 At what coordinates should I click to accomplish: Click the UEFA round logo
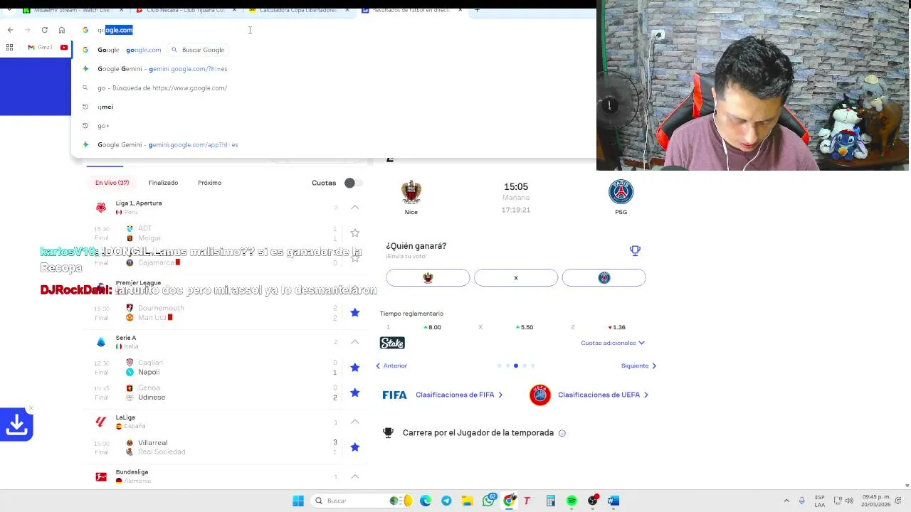[540, 395]
